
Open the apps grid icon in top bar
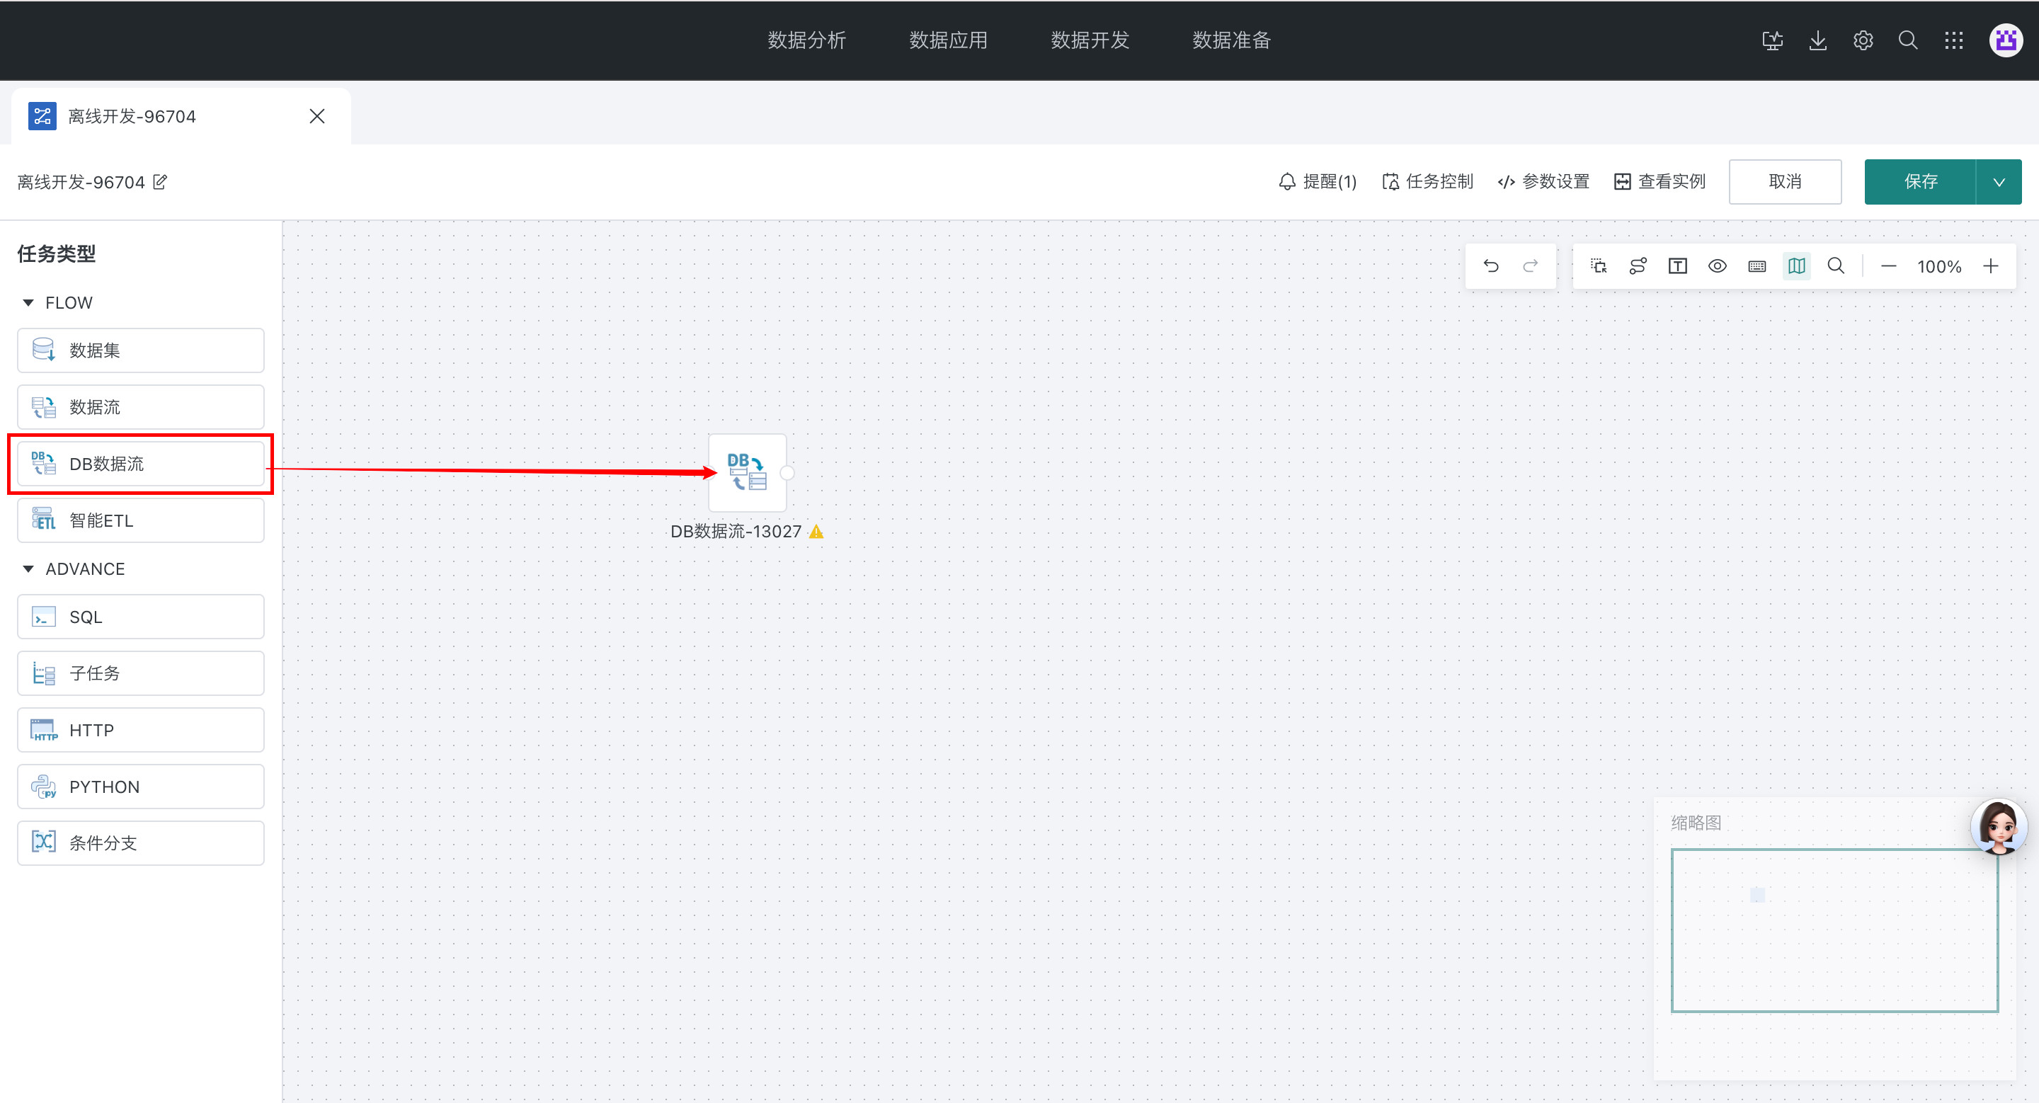[1953, 40]
